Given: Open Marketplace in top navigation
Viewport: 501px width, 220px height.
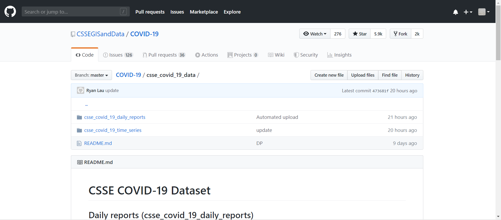Looking at the screenshot, I should click(x=204, y=12).
